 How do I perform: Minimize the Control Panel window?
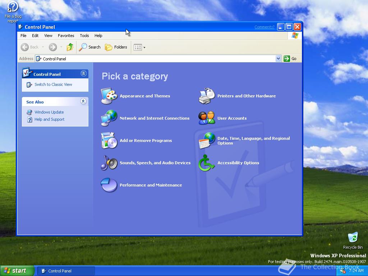pos(281,27)
